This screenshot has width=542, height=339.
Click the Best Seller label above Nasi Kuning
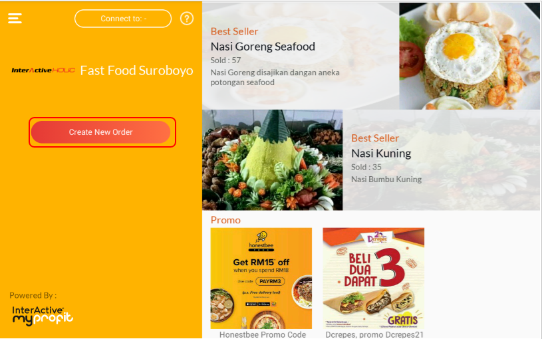tap(374, 138)
